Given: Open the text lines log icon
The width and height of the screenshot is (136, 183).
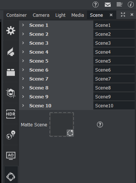Looking at the screenshot, I should coord(120,4).
